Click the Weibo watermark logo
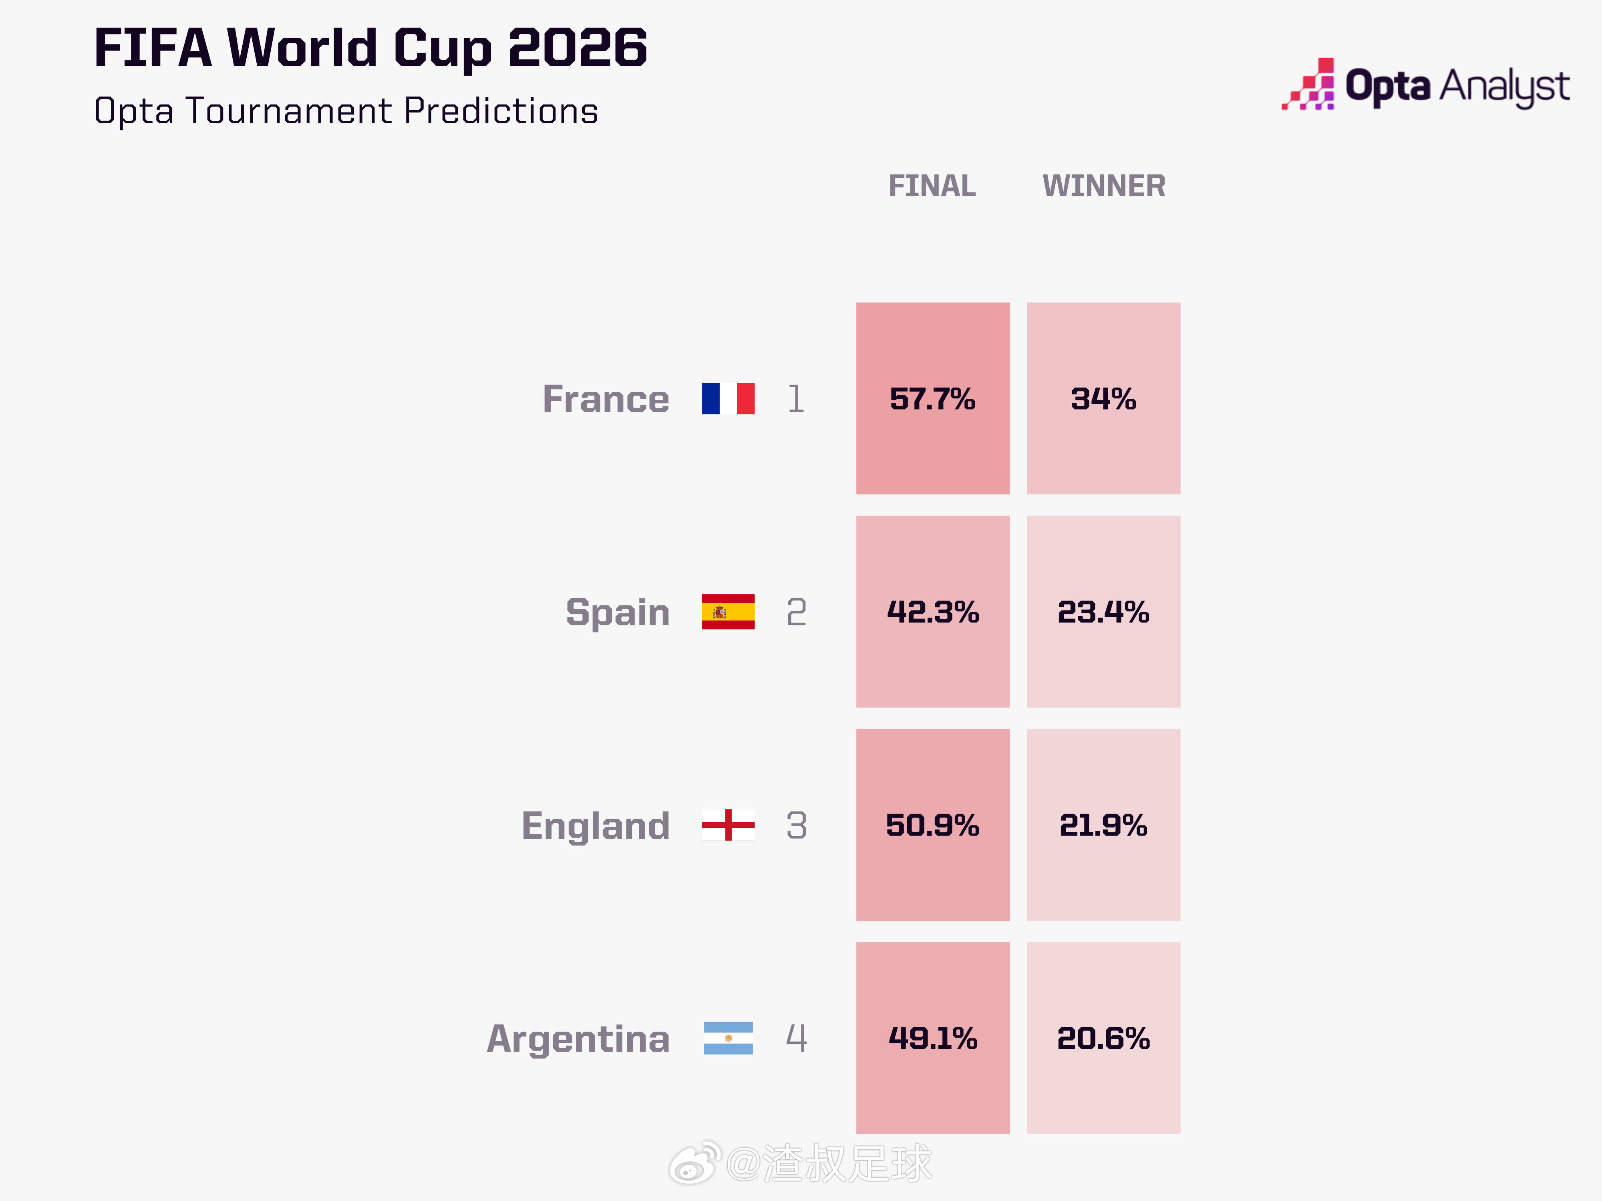 coord(694,1163)
